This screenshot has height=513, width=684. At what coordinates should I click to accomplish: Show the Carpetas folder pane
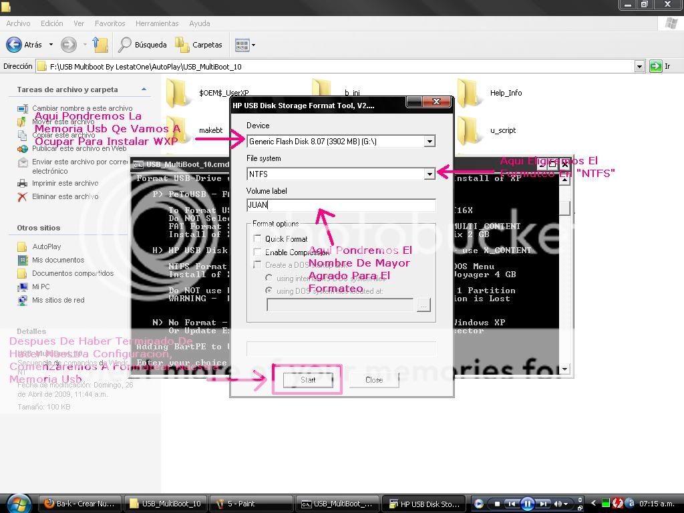[x=198, y=45]
